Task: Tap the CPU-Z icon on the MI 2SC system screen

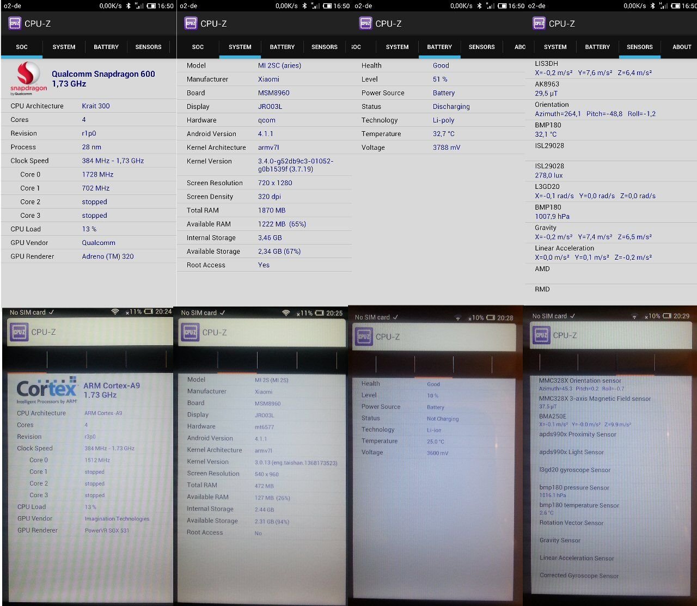Action: [191, 23]
